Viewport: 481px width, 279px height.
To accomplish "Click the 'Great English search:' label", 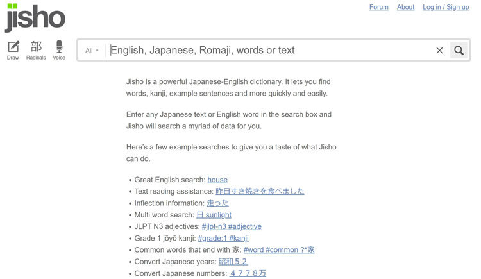I will pyautogui.click(x=170, y=180).
